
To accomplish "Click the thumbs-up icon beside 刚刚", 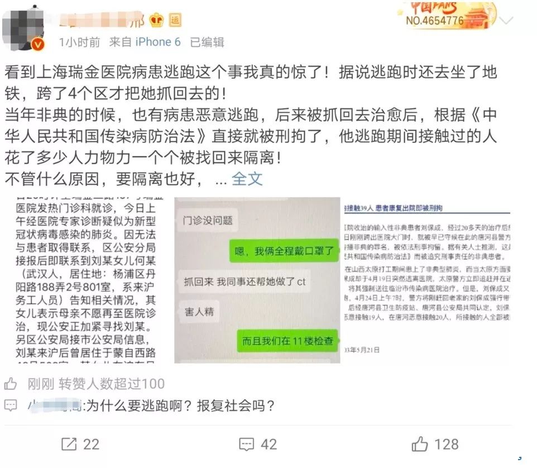I will pyautogui.click(x=11, y=384).
